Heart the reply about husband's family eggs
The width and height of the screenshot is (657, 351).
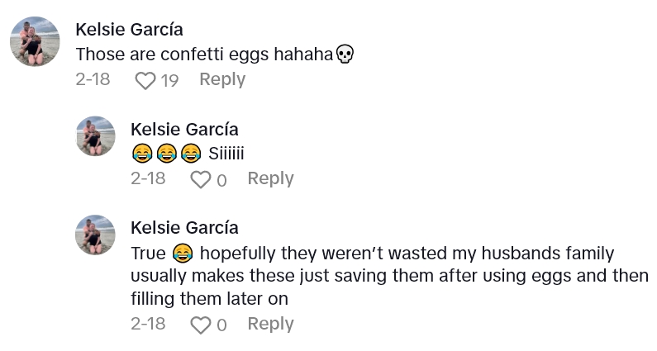tap(201, 325)
